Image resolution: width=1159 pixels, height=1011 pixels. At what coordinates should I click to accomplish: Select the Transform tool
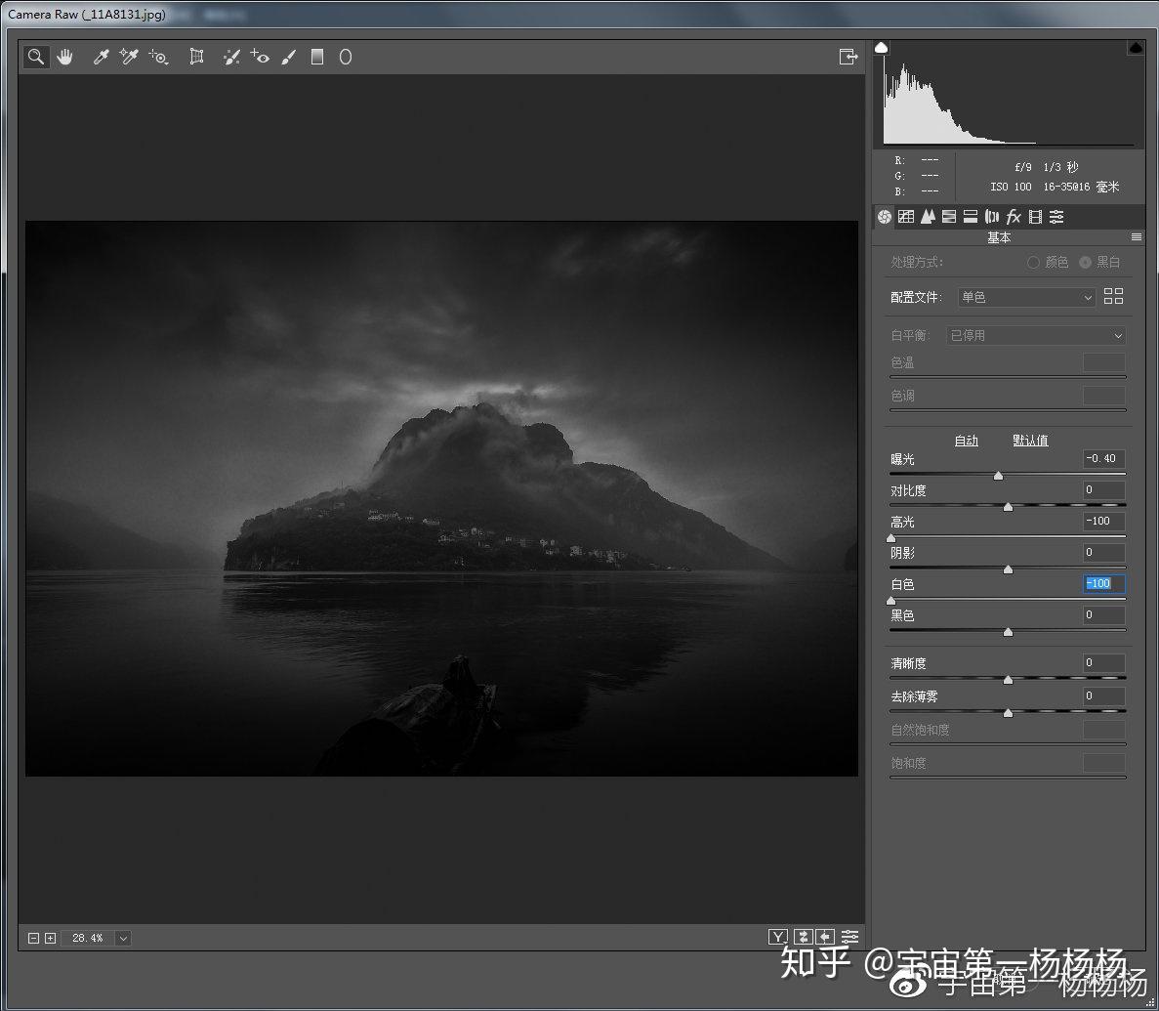[x=196, y=57]
